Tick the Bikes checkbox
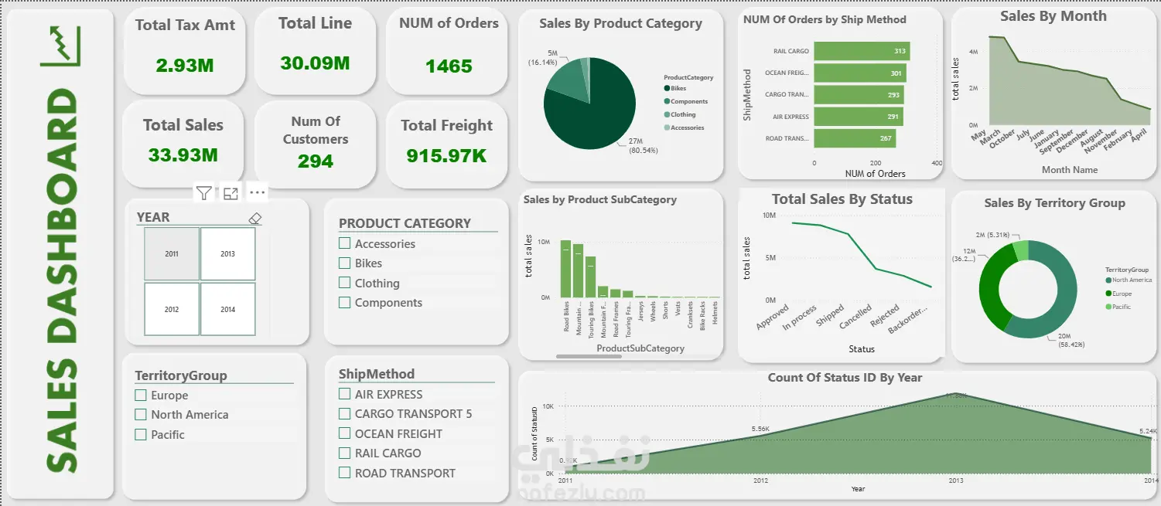 click(345, 263)
